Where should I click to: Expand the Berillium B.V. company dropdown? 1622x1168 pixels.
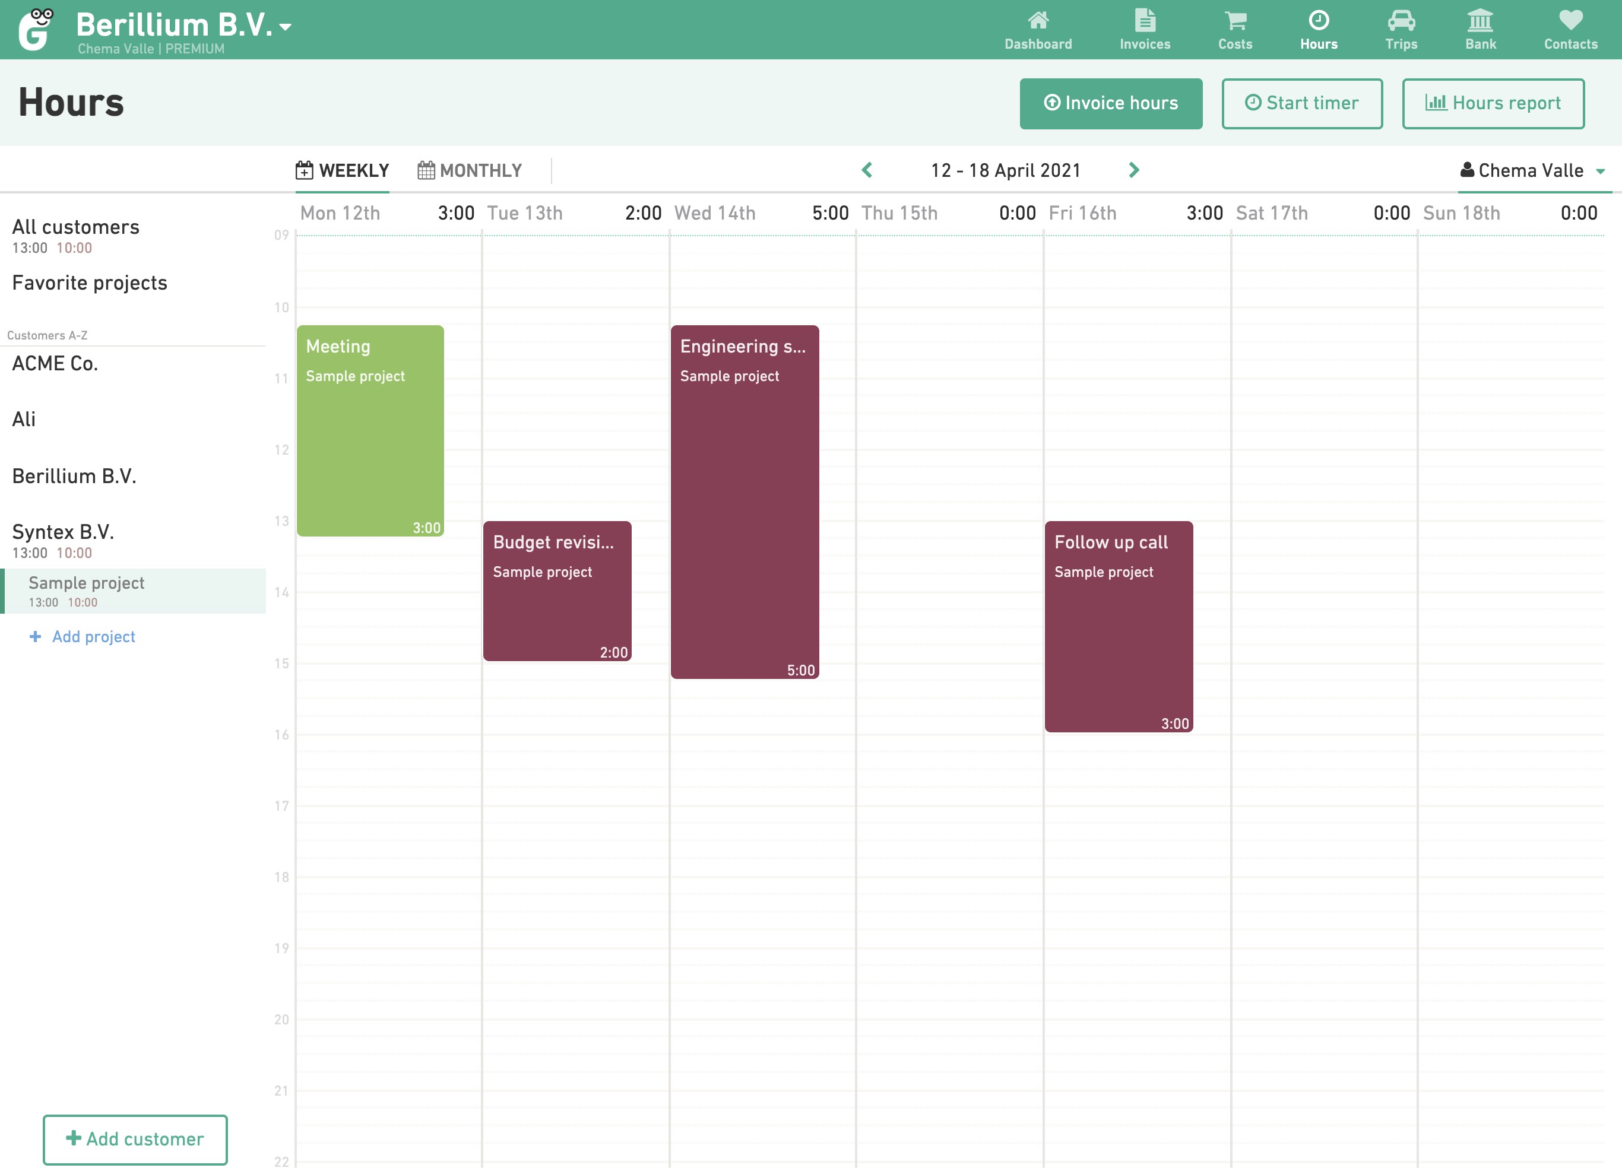tap(286, 28)
